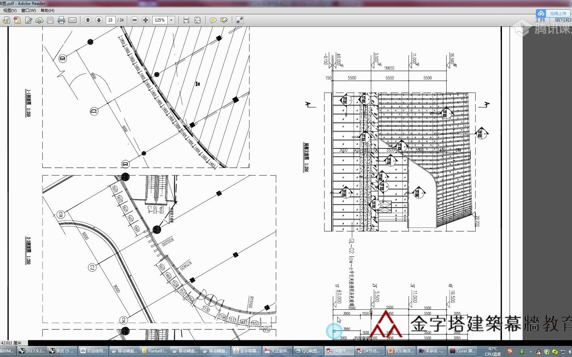Click the create PDF online icon
Viewport: 572px width, 357px height.
coord(17,20)
